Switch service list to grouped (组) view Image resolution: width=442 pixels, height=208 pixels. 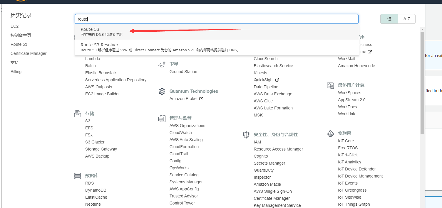[389, 19]
